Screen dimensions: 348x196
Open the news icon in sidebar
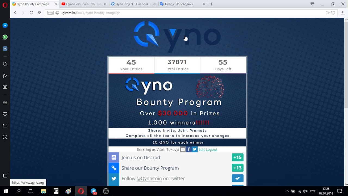tap(5, 125)
